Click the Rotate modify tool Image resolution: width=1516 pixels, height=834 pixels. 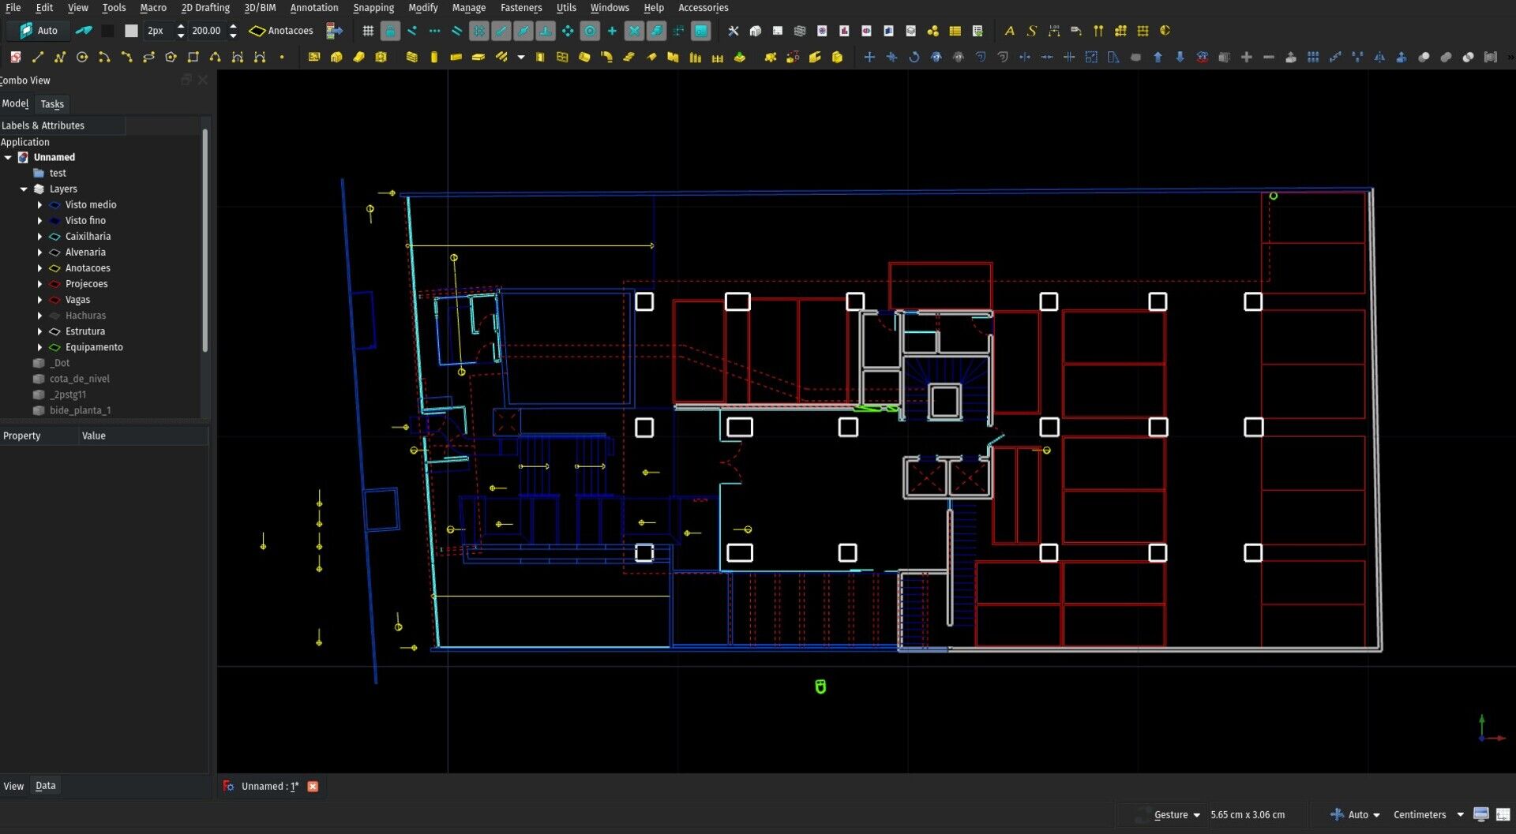914,57
